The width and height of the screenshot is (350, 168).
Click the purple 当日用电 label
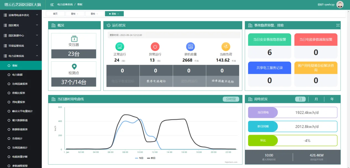263,112
